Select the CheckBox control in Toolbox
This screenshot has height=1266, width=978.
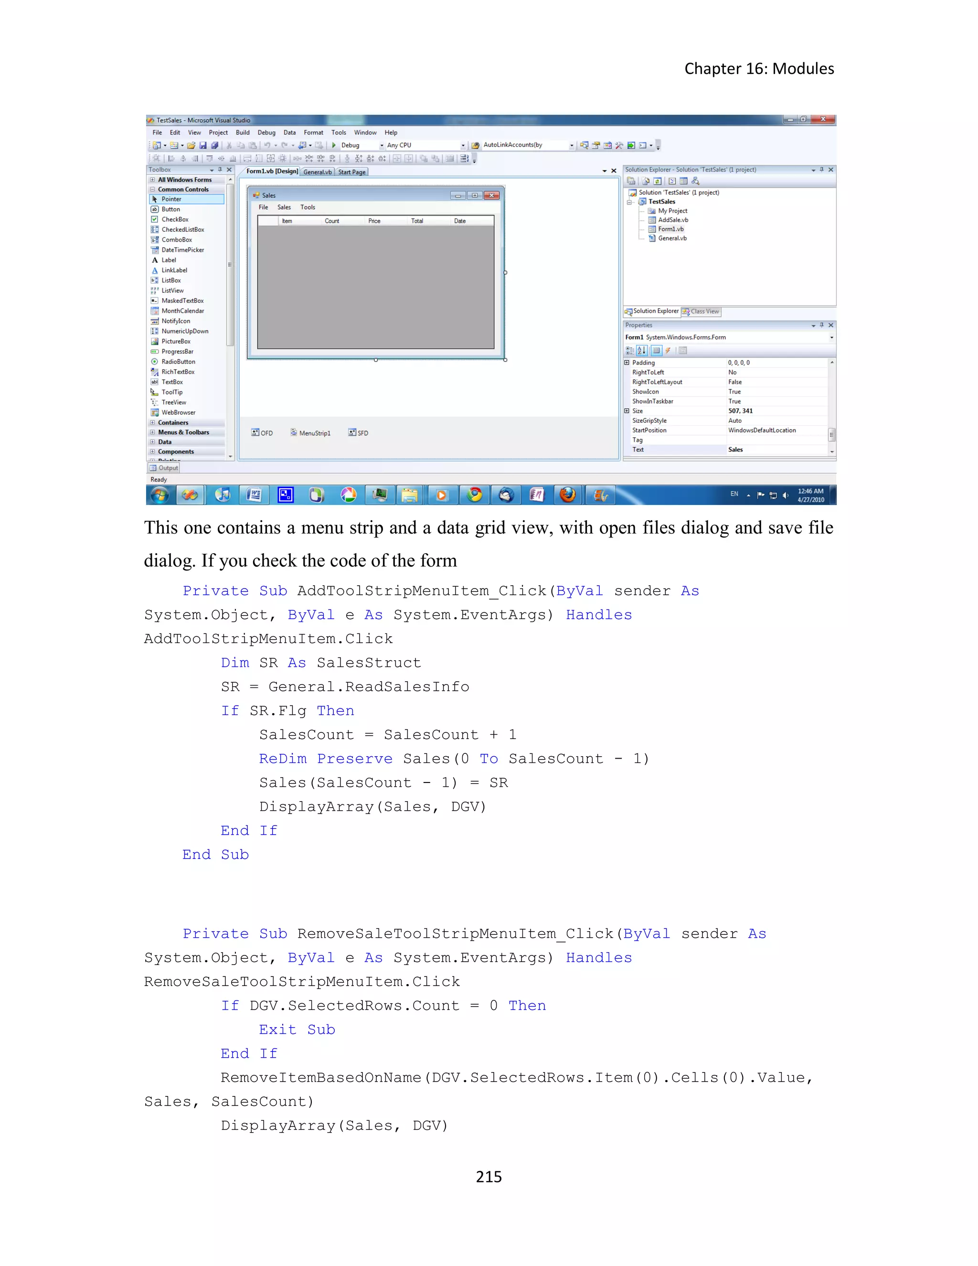pyautogui.click(x=174, y=220)
